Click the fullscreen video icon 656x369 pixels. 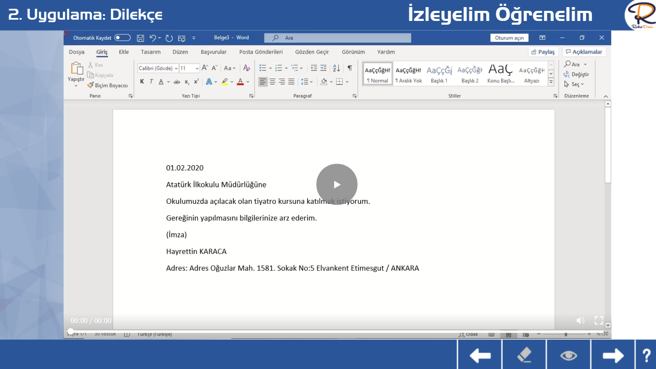[x=599, y=320]
